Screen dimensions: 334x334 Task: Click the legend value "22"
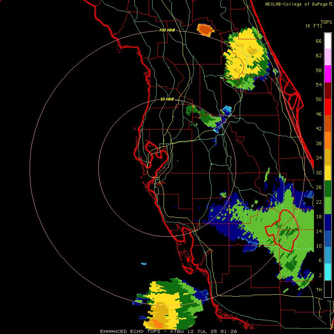[319, 202]
